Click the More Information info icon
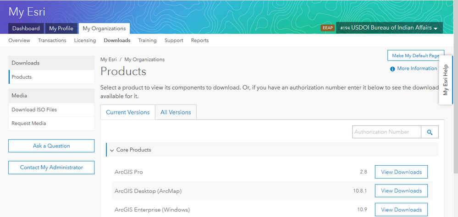The width and height of the screenshot is (458, 217). click(392, 69)
